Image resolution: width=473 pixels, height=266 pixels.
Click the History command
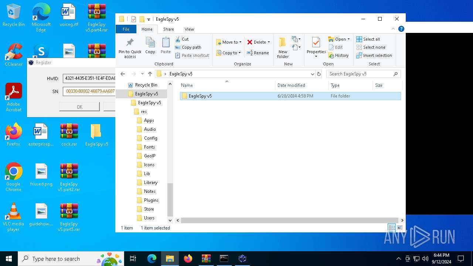[x=338, y=55]
